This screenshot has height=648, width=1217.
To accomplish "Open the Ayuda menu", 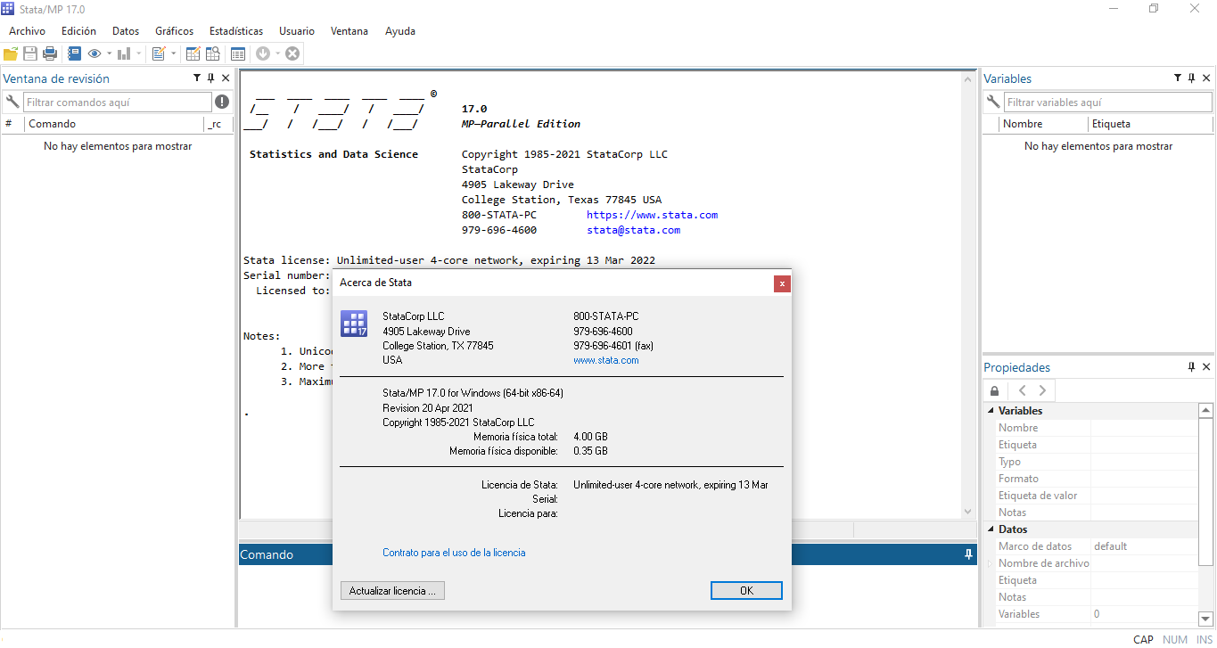I will click(x=400, y=31).
